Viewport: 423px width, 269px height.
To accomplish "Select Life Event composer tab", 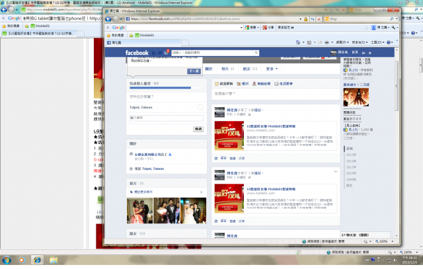I will (x=284, y=84).
